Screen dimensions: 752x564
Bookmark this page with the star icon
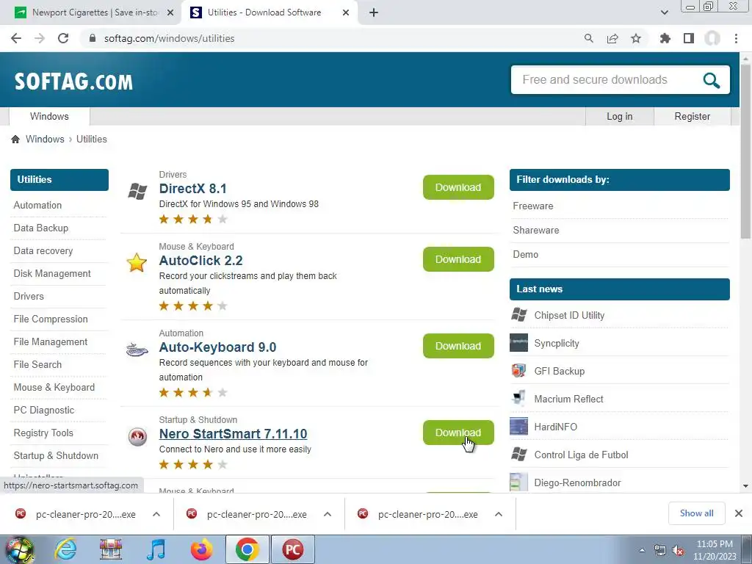[x=636, y=38]
